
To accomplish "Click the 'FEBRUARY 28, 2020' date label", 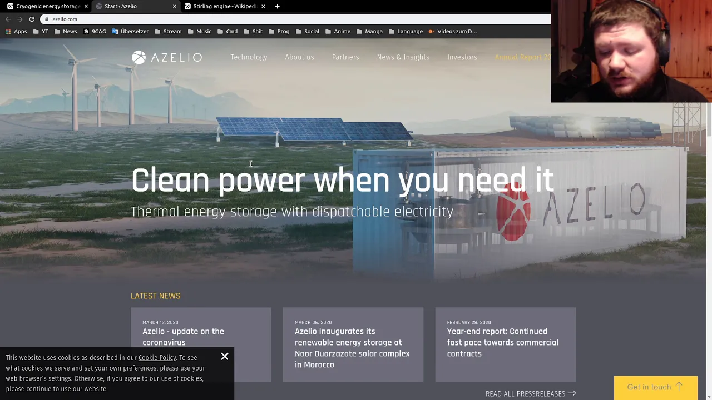I will (x=469, y=322).
